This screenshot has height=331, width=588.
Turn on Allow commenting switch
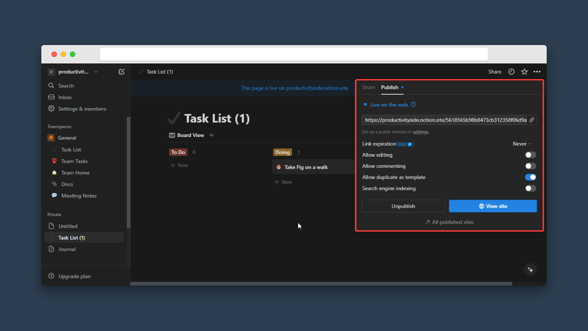coord(531,166)
